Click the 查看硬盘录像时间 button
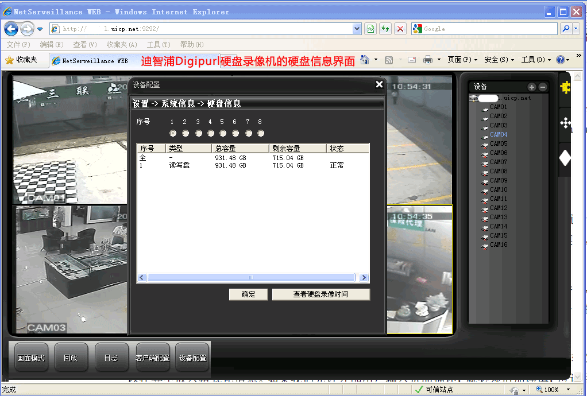Image resolution: width=587 pixels, height=396 pixels. click(321, 294)
